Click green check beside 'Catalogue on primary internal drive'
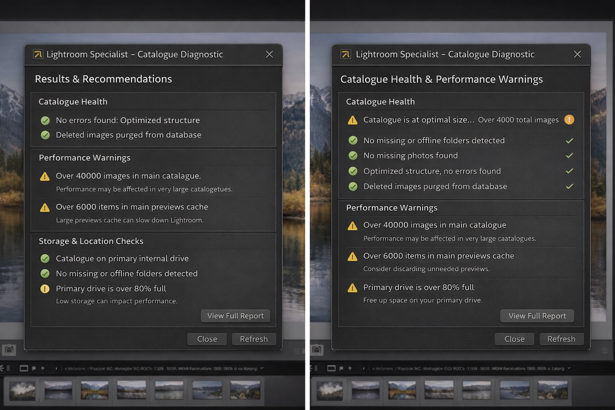This screenshot has width=615, height=410. [x=45, y=259]
